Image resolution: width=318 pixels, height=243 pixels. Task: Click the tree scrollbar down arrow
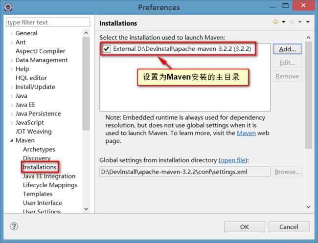[86, 209]
